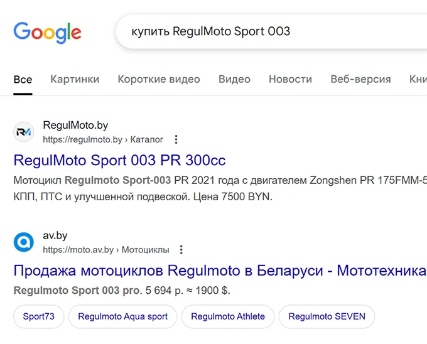Click the Regulmoto SEVEN chip
Image resolution: width=427 pixels, height=344 pixels.
pos(327,316)
